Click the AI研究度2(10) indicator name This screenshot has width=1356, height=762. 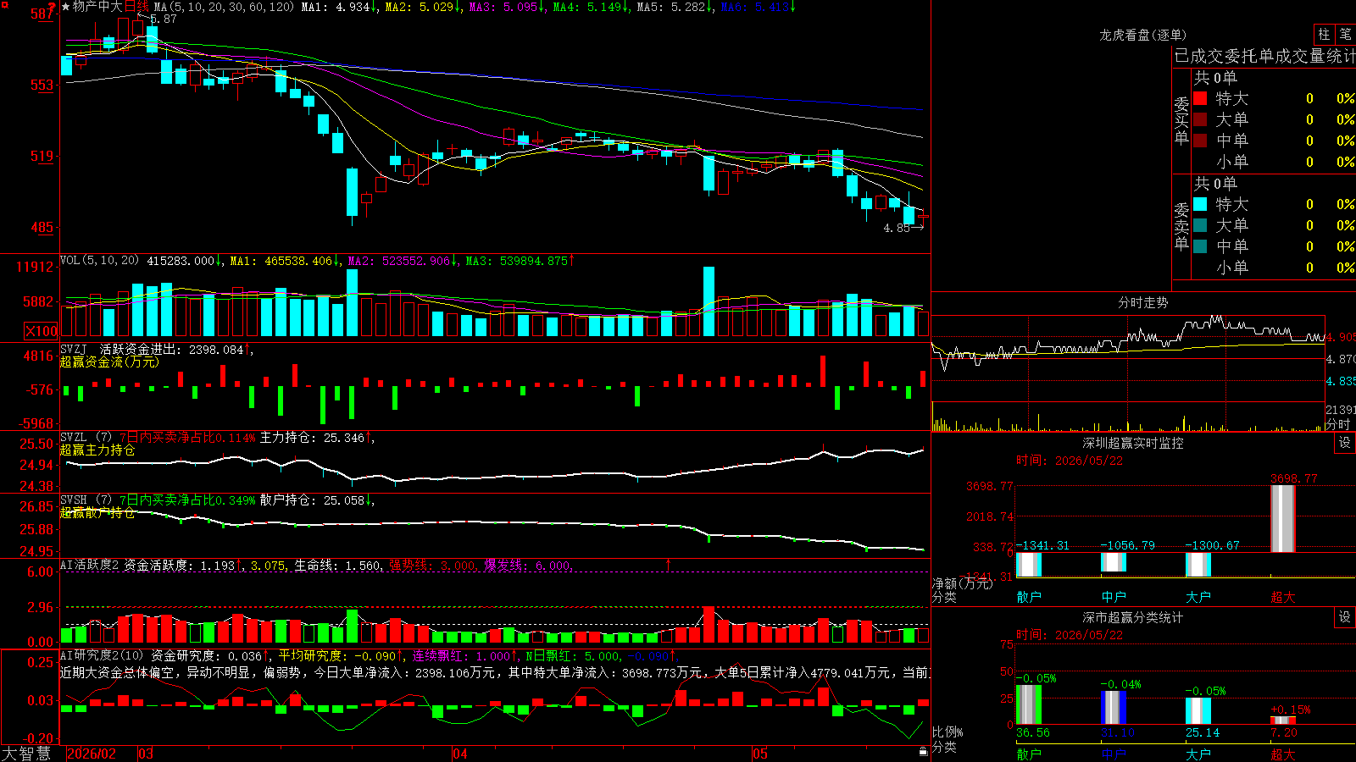click(102, 655)
